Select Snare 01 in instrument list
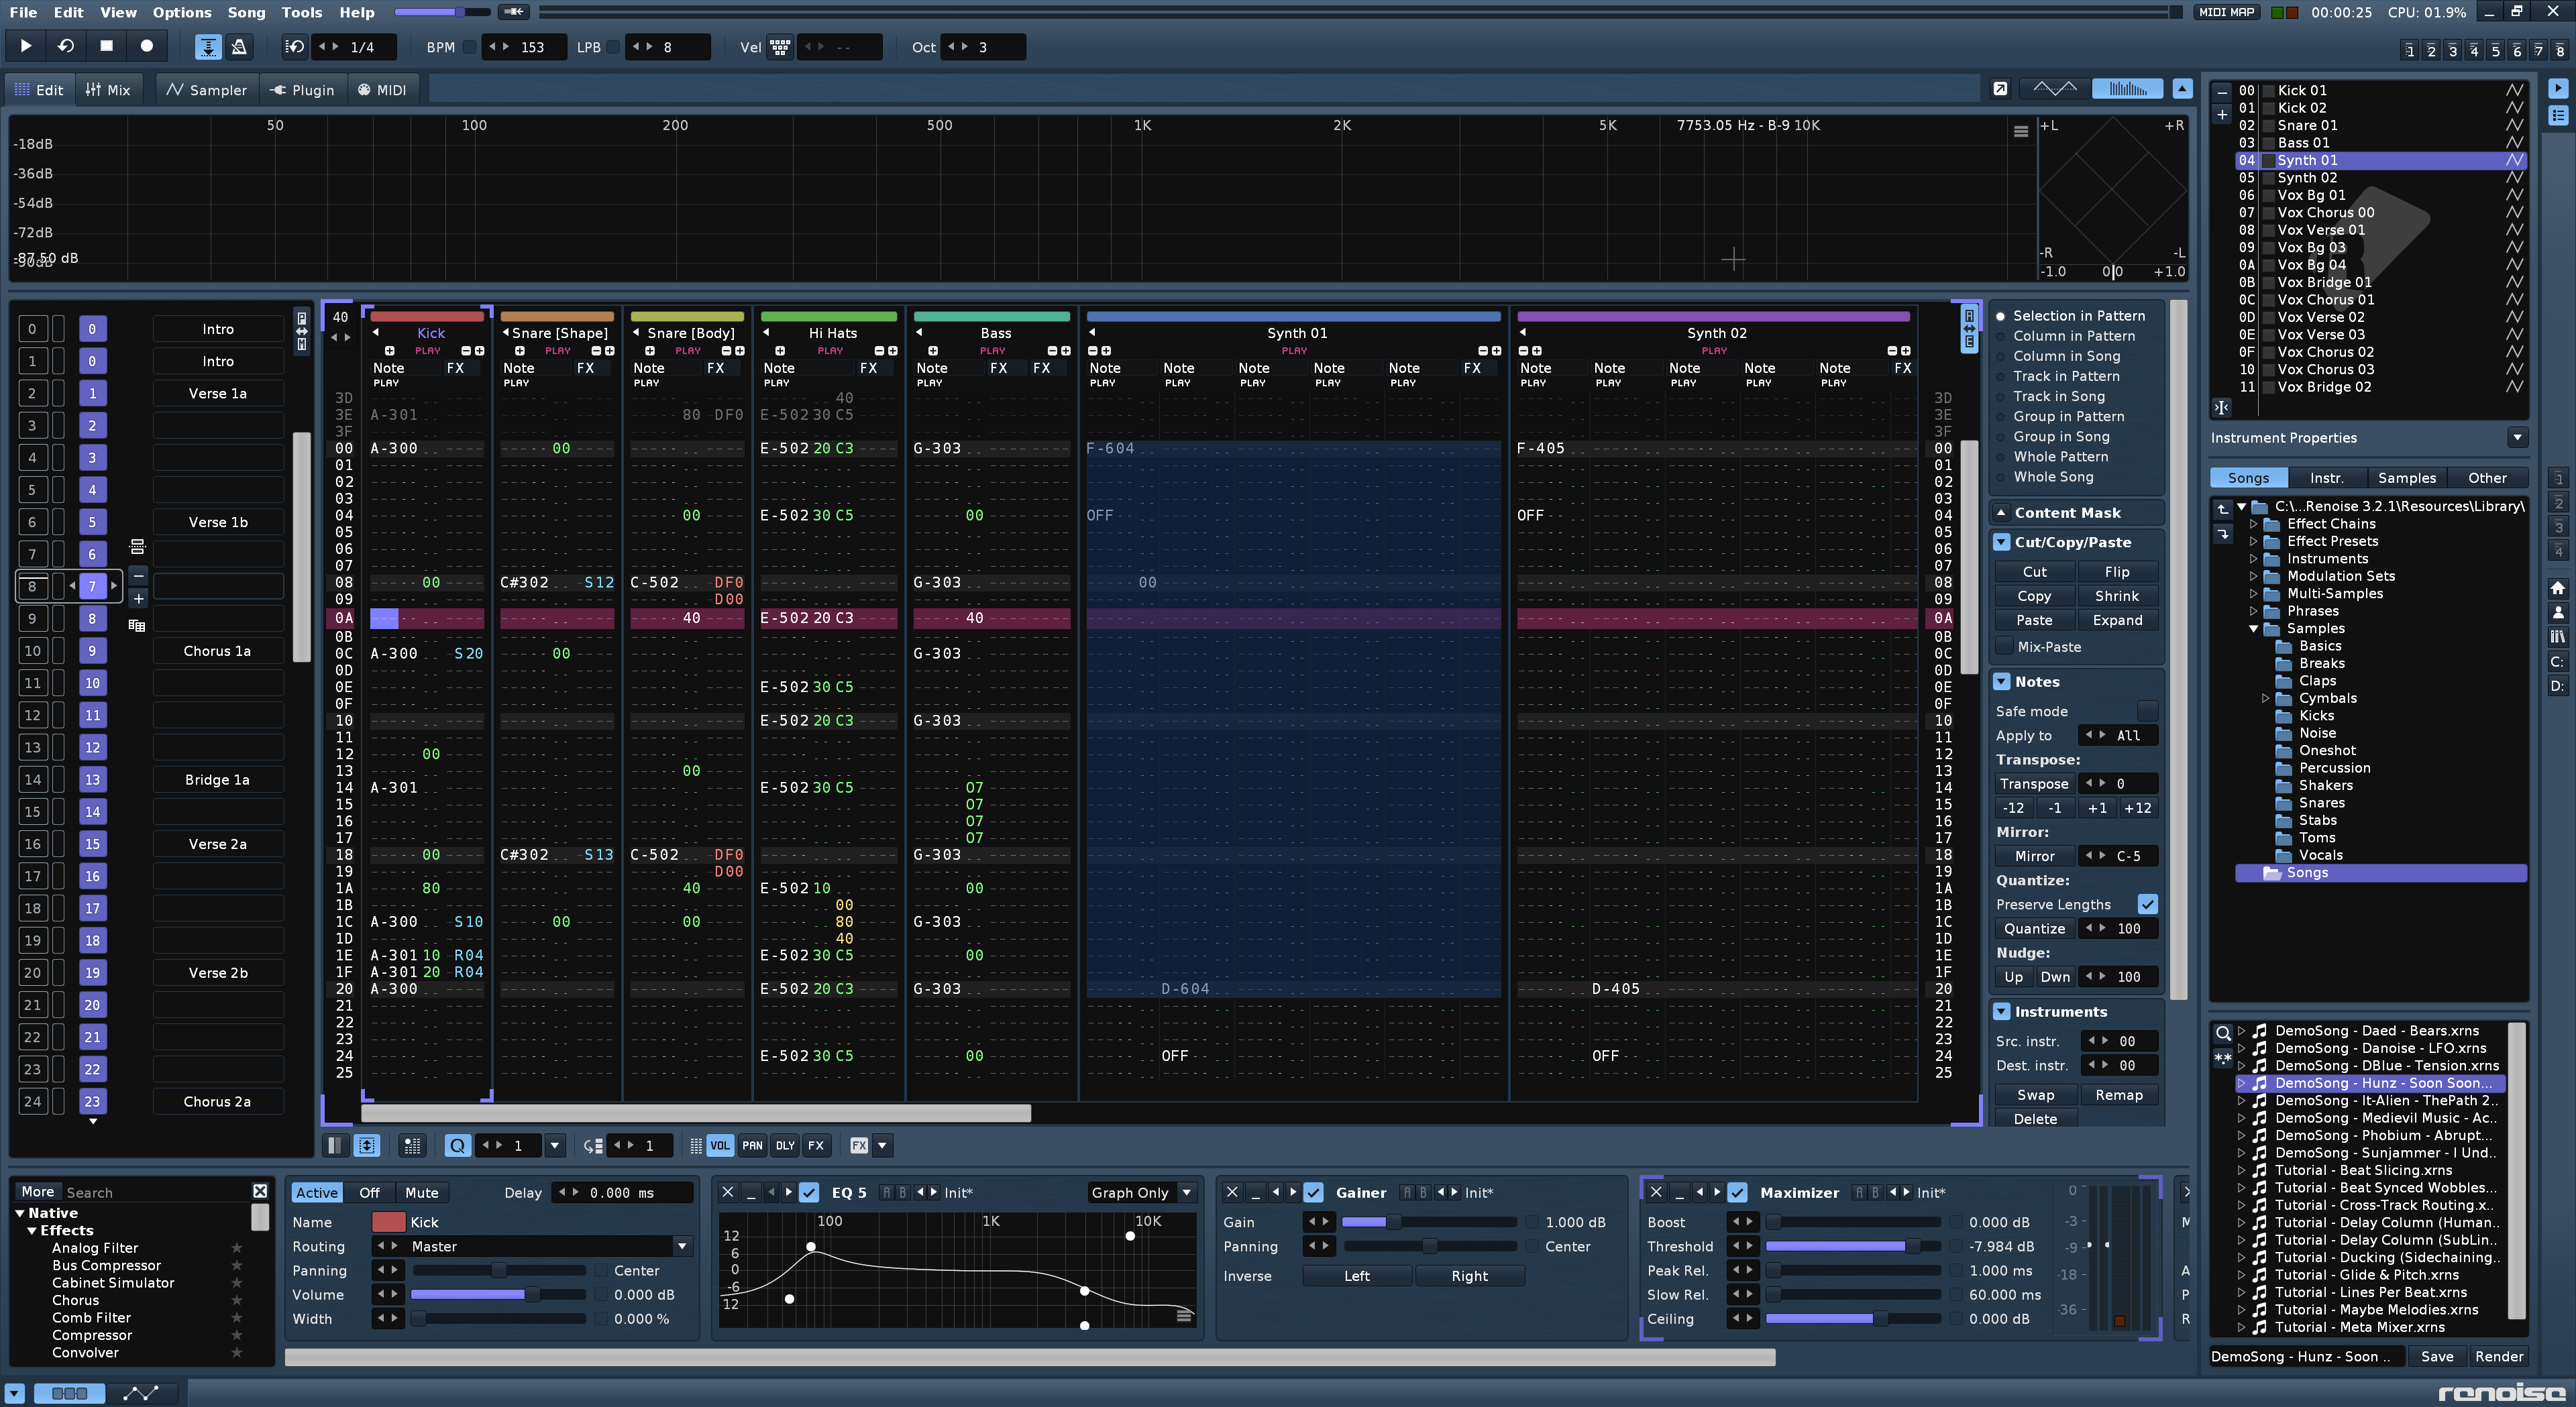Screen dimensions: 2576x1407 [2307, 125]
